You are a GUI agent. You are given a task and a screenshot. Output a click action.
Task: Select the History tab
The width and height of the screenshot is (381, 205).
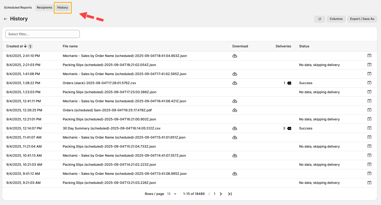[62, 8]
